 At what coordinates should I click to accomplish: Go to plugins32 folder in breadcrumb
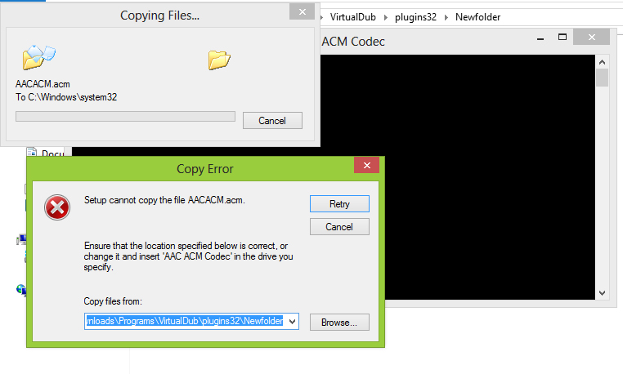[x=415, y=17]
